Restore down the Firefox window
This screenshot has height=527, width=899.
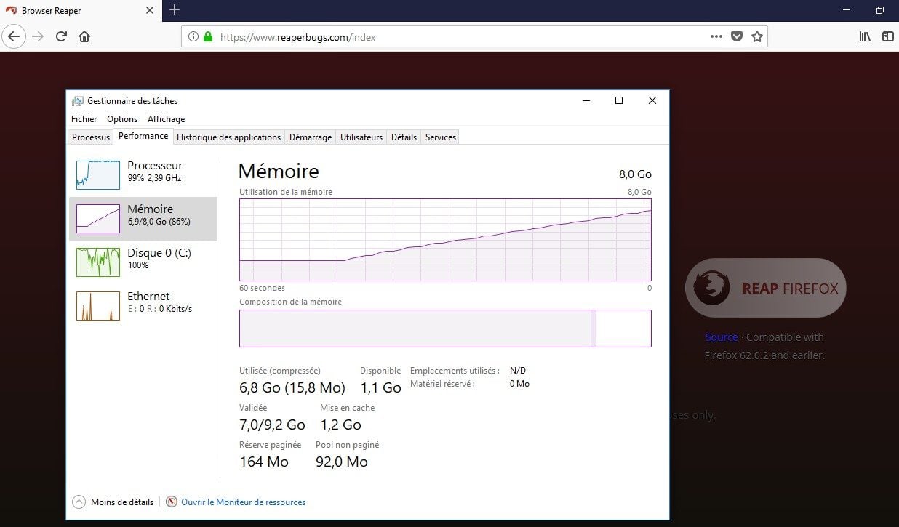point(880,10)
